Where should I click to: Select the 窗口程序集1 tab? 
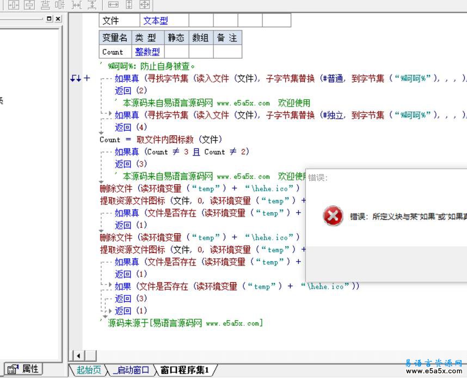coord(185,370)
